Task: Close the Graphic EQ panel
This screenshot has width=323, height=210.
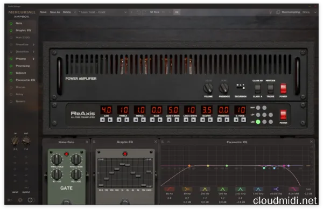Action: 156,142
